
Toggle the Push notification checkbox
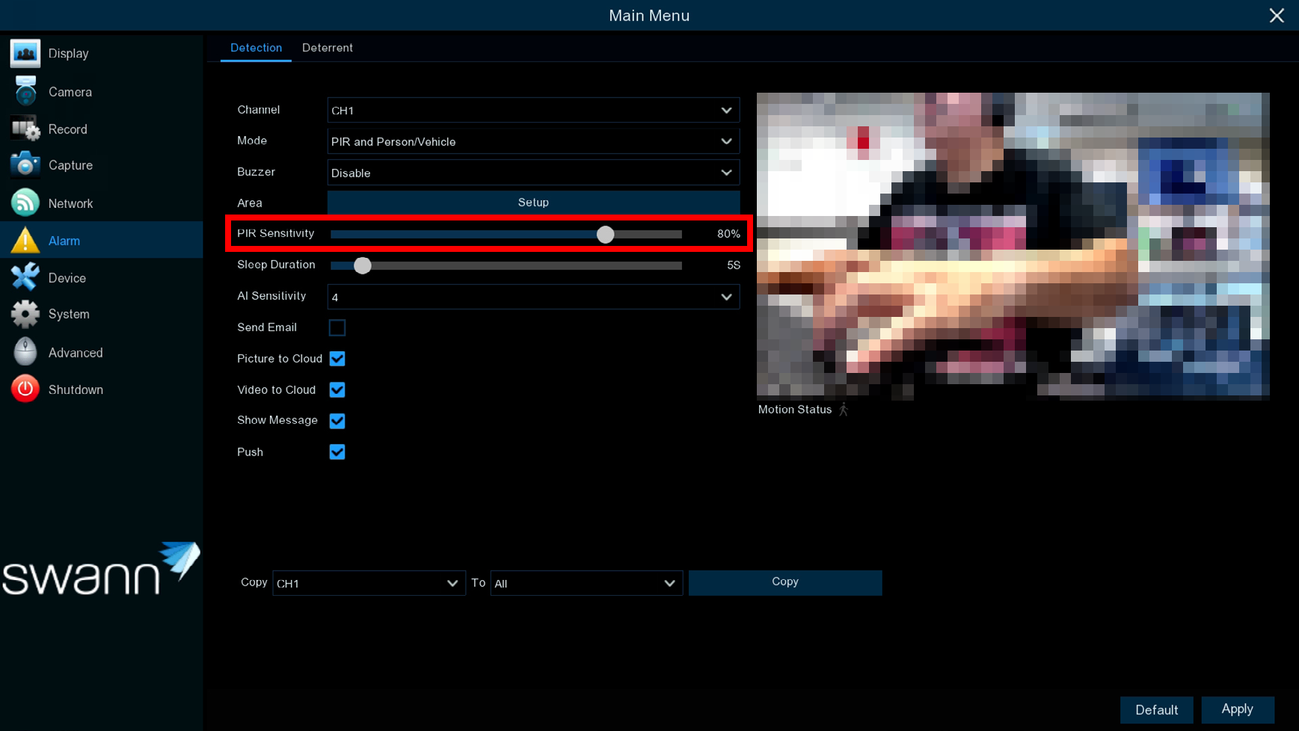[x=337, y=452]
